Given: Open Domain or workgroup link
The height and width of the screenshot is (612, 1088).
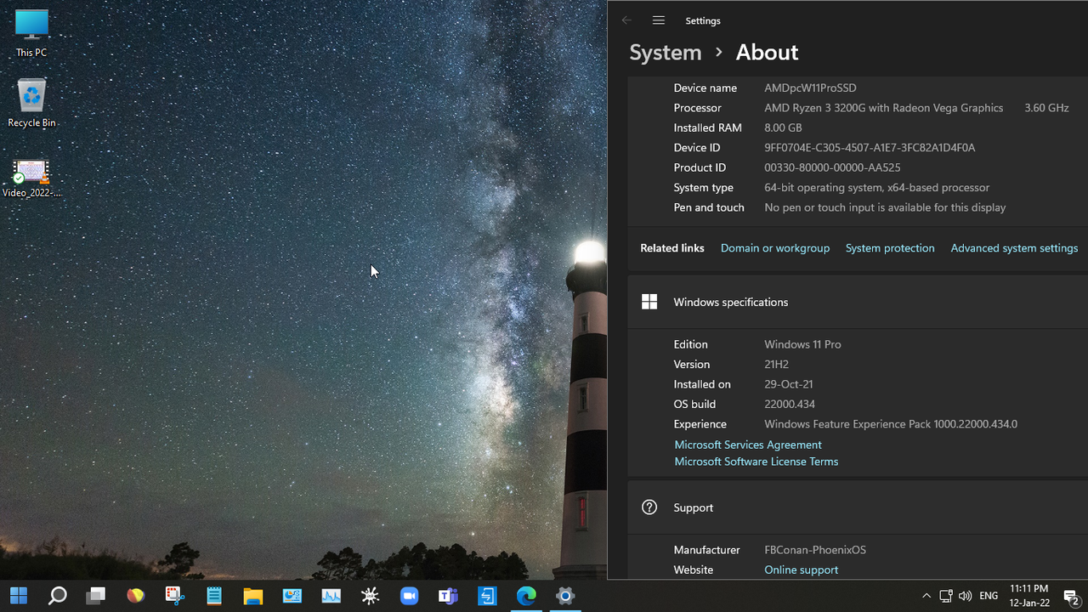Looking at the screenshot, I should point(775,248).
